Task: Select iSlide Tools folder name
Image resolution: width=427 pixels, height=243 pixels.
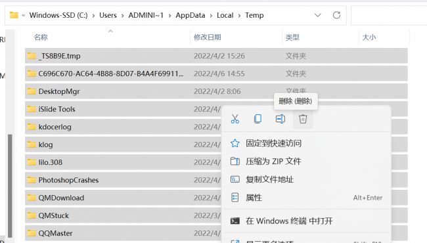Action: pyautogui.click(x=57, y=109)
